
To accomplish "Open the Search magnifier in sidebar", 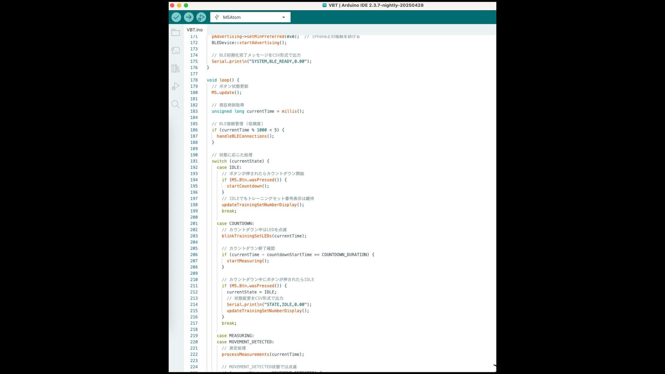I will click(176, 104).
